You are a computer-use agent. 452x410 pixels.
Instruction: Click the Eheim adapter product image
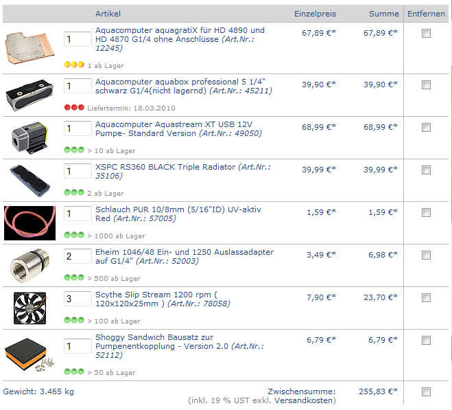click(29, 266)
